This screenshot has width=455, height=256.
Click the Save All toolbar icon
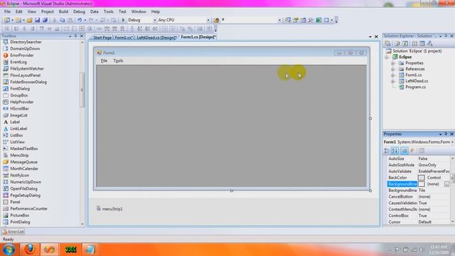coord(45,20)
